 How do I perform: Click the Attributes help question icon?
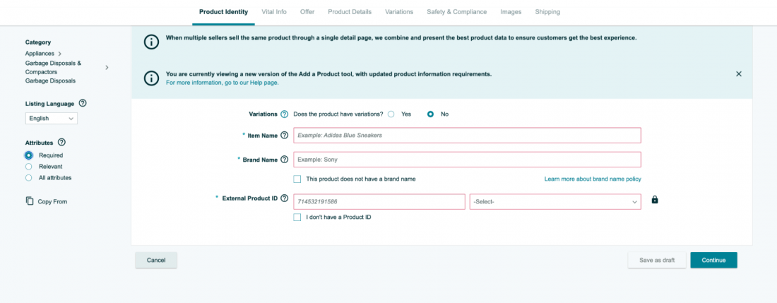pos(61,143)
